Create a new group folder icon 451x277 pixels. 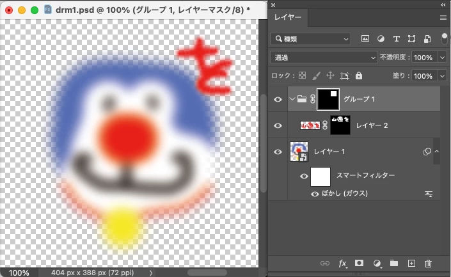click(394, 263)
